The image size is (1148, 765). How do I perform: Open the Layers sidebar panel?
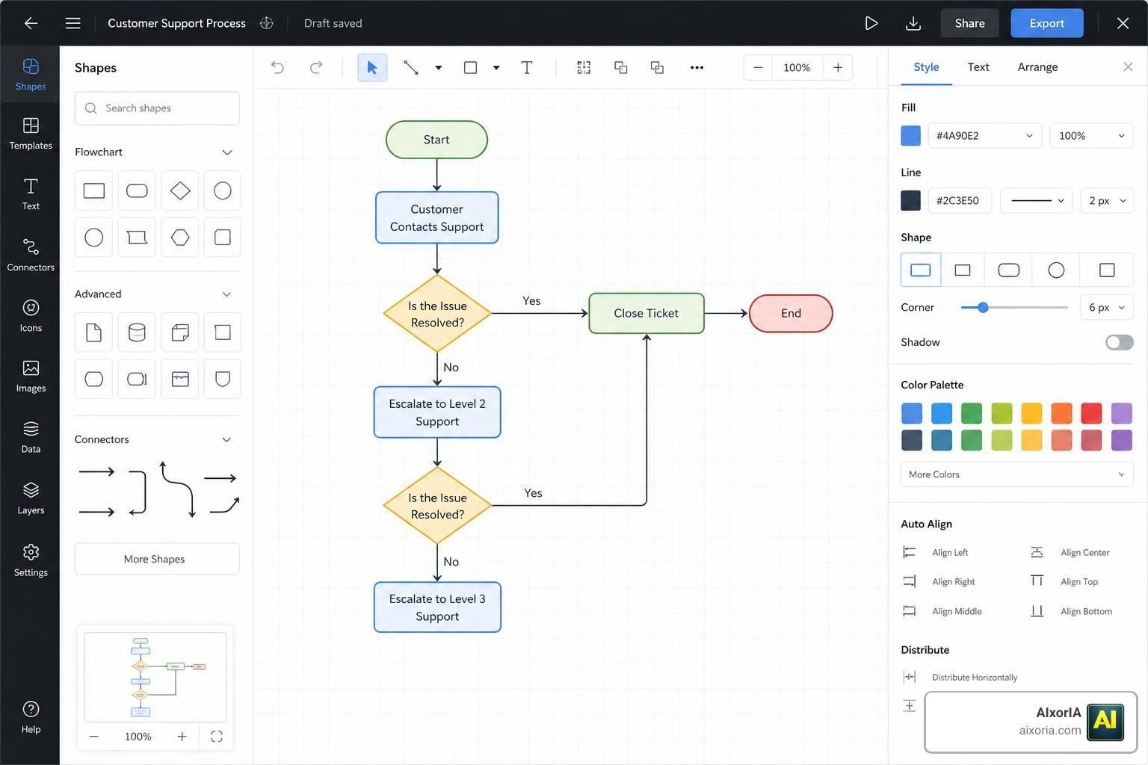point(30,499)
